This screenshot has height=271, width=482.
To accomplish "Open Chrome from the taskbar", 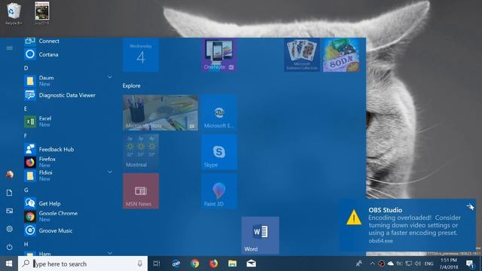I will [x=194, y=263].
